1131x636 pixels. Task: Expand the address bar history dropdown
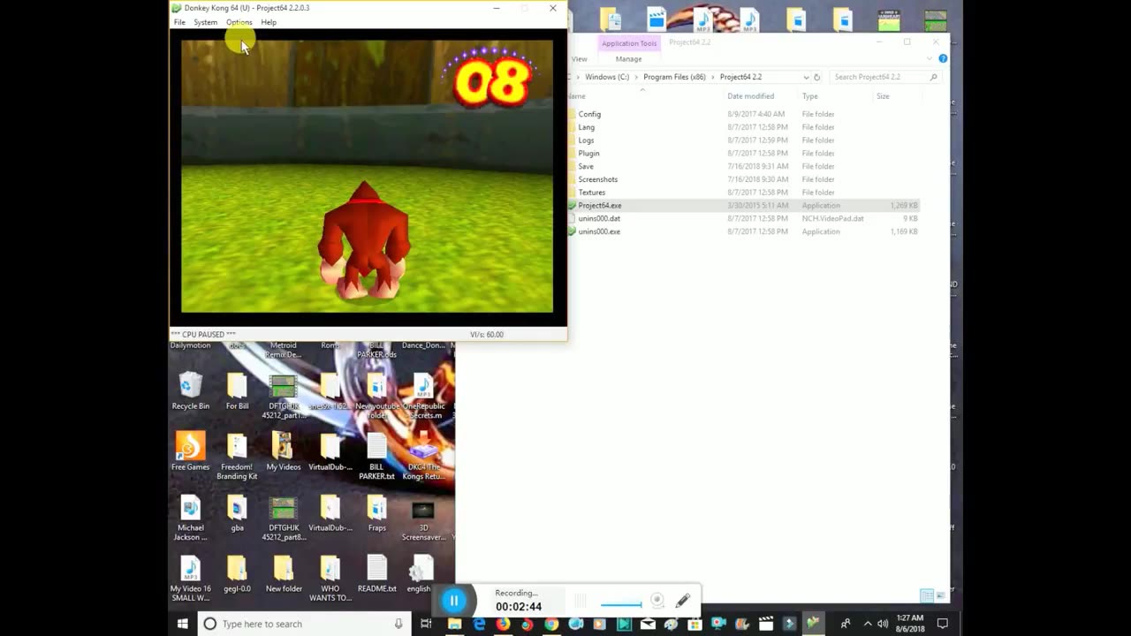(x=806, y=77)
